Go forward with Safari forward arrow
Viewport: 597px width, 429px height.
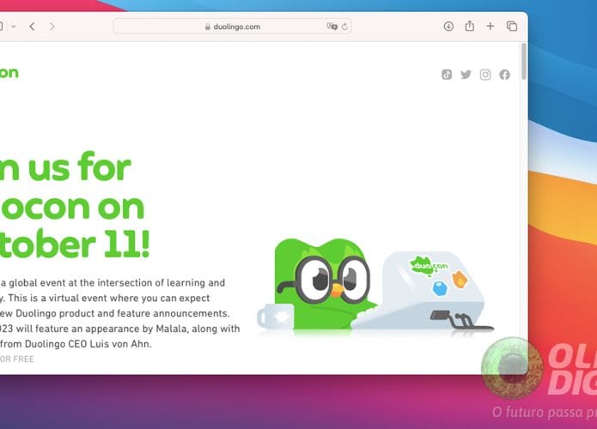[52, 27]
